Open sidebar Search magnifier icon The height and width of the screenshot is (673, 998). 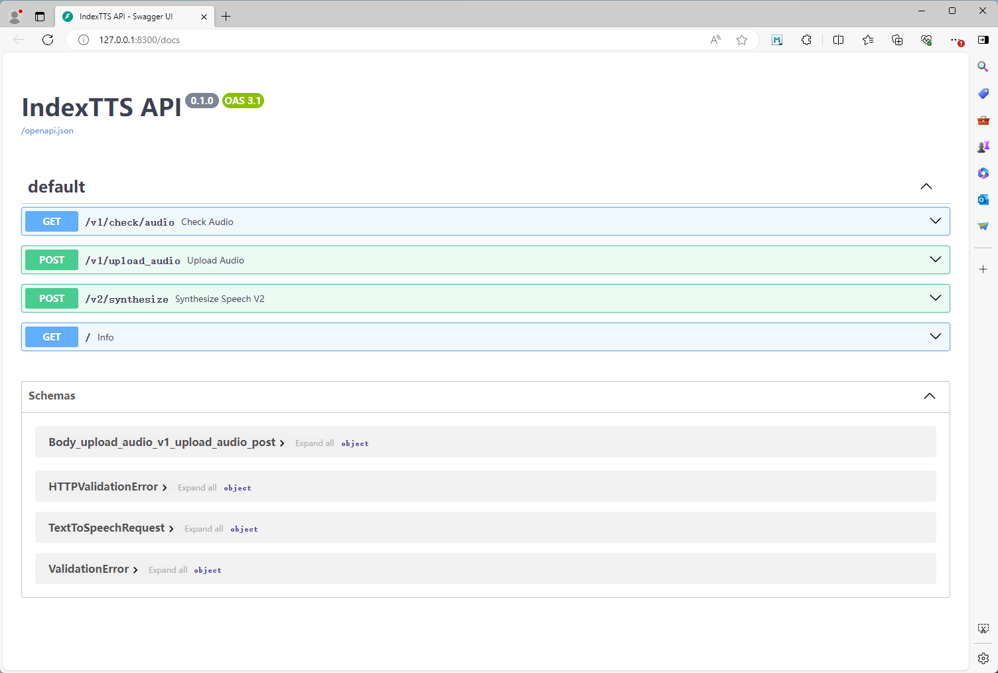(x=983, y=66)
